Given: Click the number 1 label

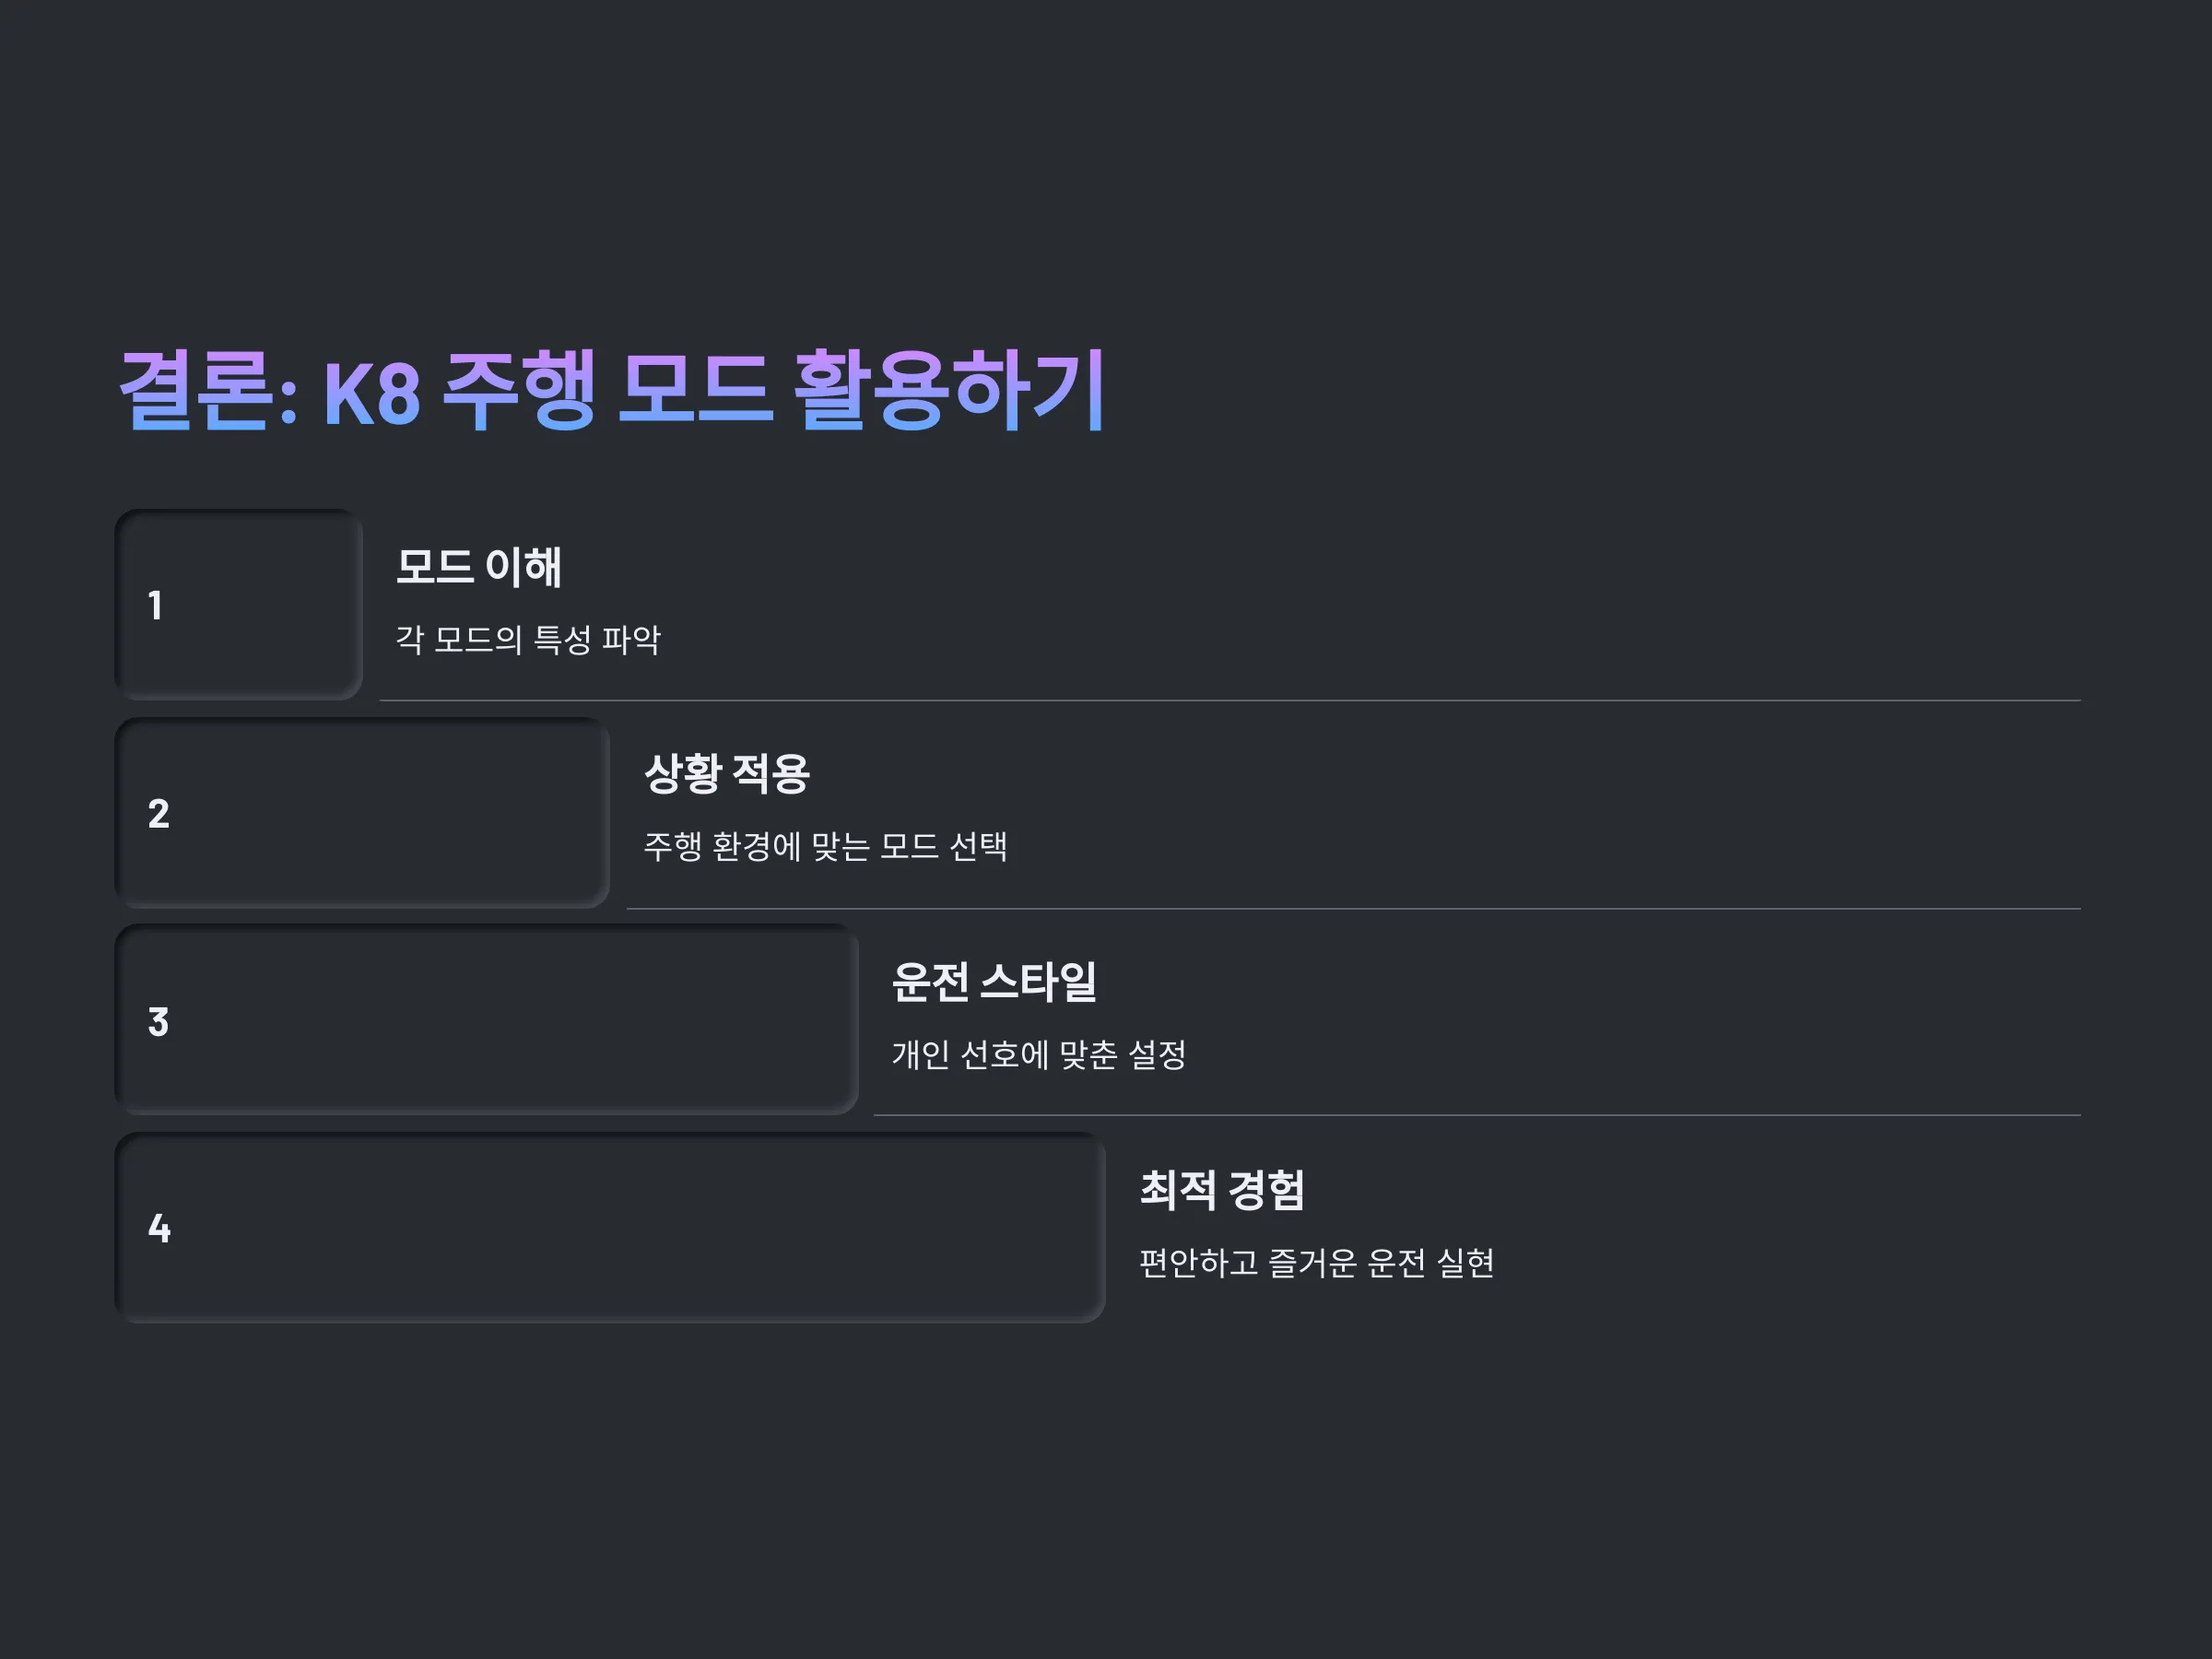Looking at the screenshot, I should 155,606.
